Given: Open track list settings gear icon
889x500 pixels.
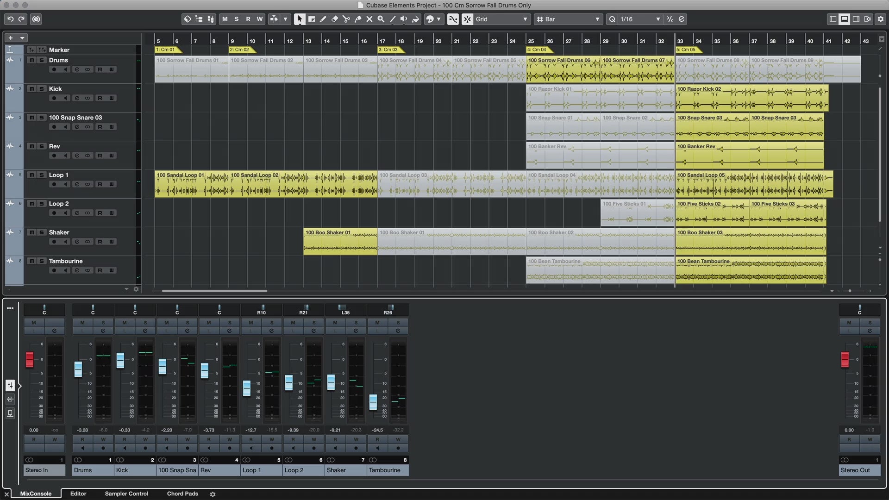Looking at the screenshot, I should point(136,289).
